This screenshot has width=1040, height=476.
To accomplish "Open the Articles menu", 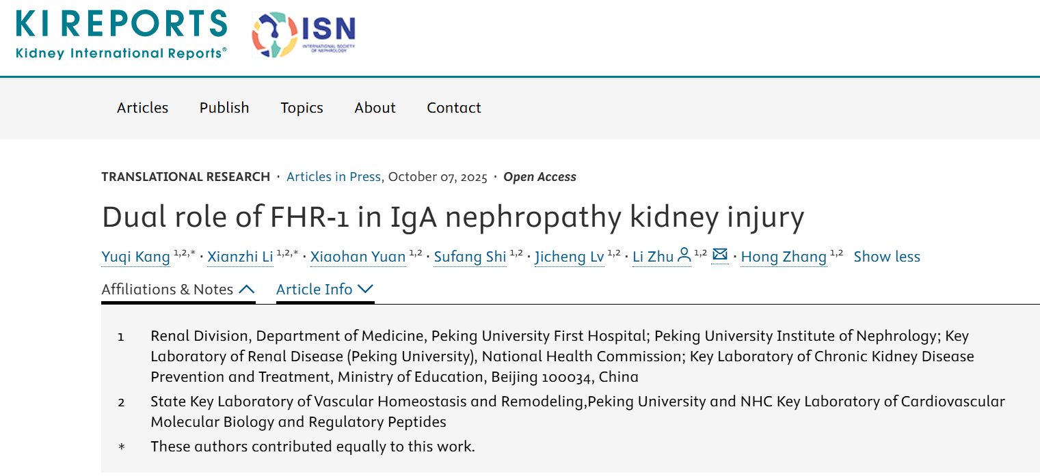I will [x=142, y=108].
